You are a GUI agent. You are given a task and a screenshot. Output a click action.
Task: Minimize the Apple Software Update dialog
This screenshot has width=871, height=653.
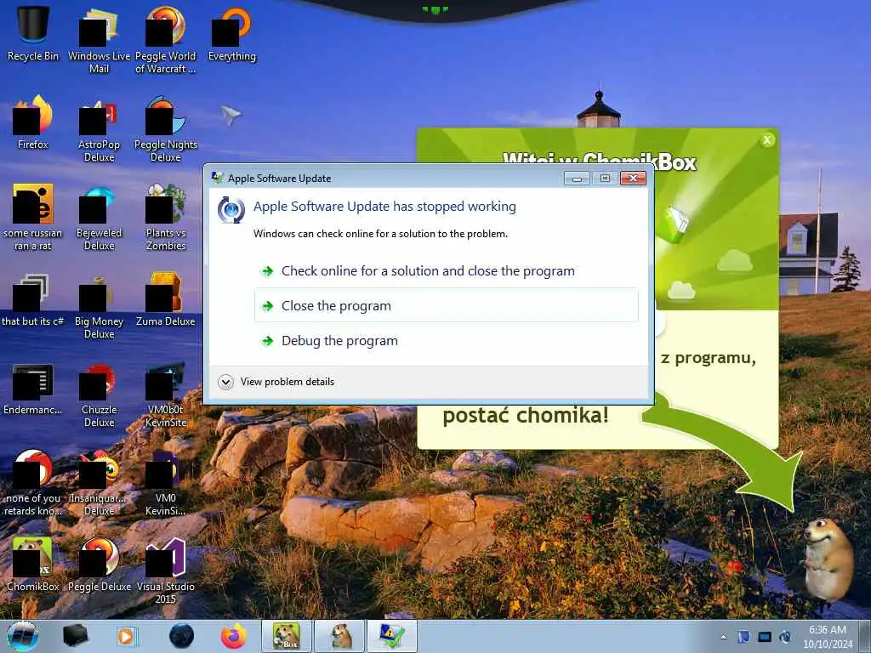(577, 179)
